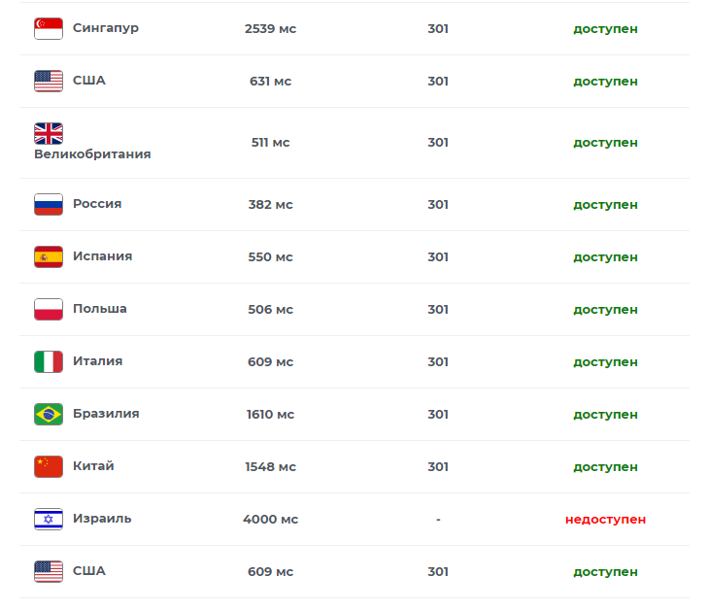Click the United Kingdom flag icon
This screenshot has height=610, width=708.
[x=49, y=133]
